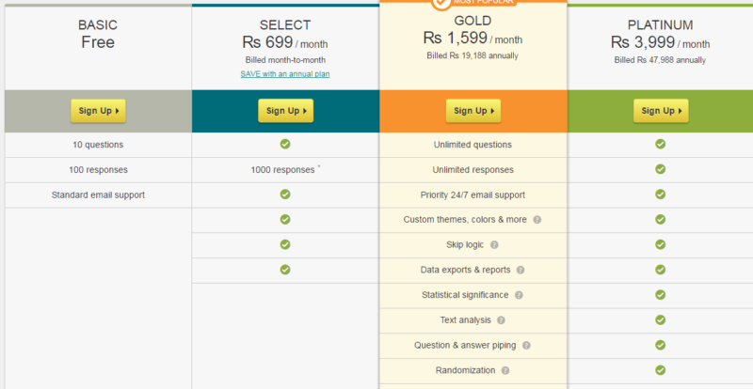753x389 pixels.
Task: Click Sign Up under the Platinum plan
Action: [x=661, y=111]
